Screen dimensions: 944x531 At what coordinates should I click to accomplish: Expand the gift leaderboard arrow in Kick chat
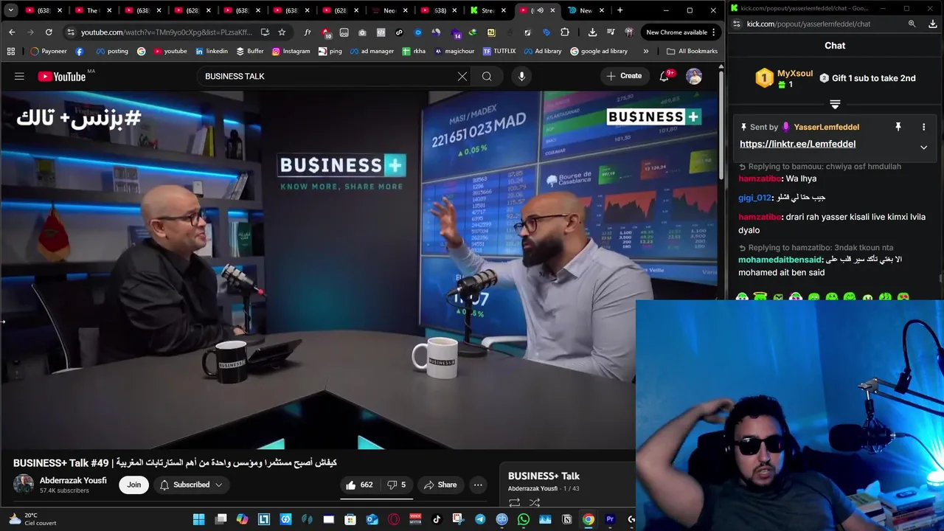click(835, 105)
